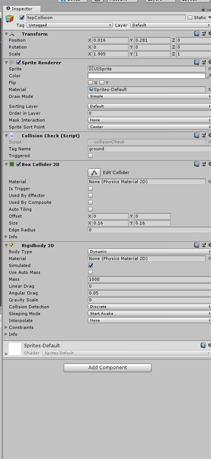Image resolution: width=211 pixels, height=459 pixels.
Task: Collapse the Rigidbody 2D component
Action: coord(6,246)
